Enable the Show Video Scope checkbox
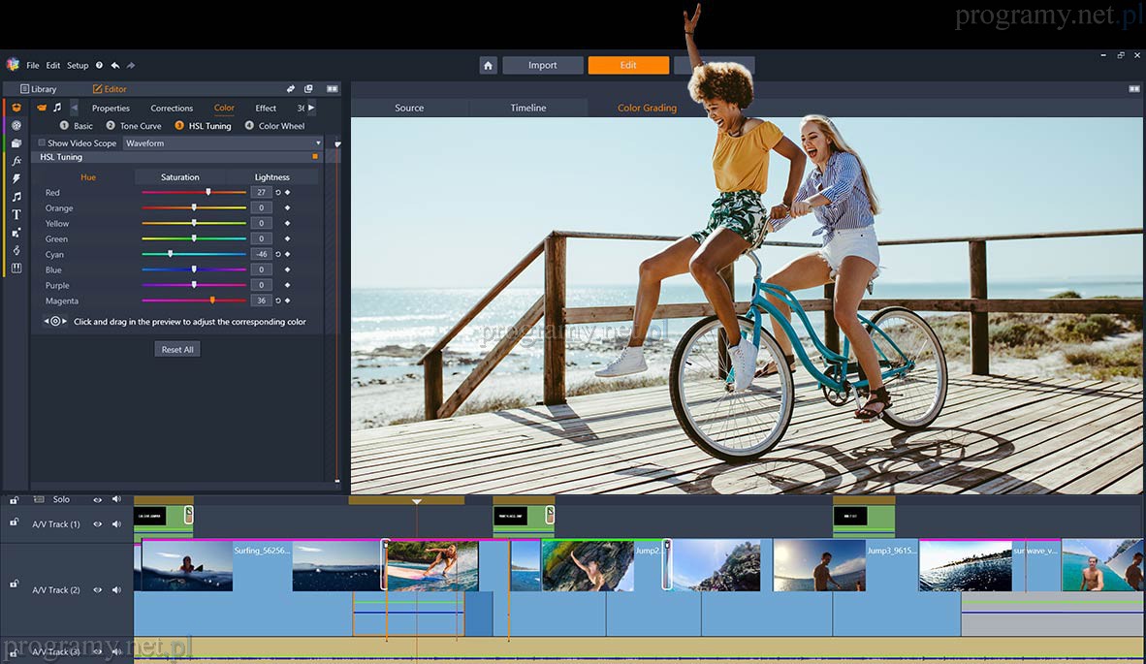Image resolution: width=1146 pixels, height=664 pixels. coord(42,143)
